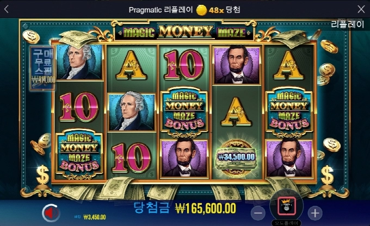The height and width of the screenshot is (226, 370).
Task: Select the ₩34,500.00 money stack symbol
Action: point(236,158)
